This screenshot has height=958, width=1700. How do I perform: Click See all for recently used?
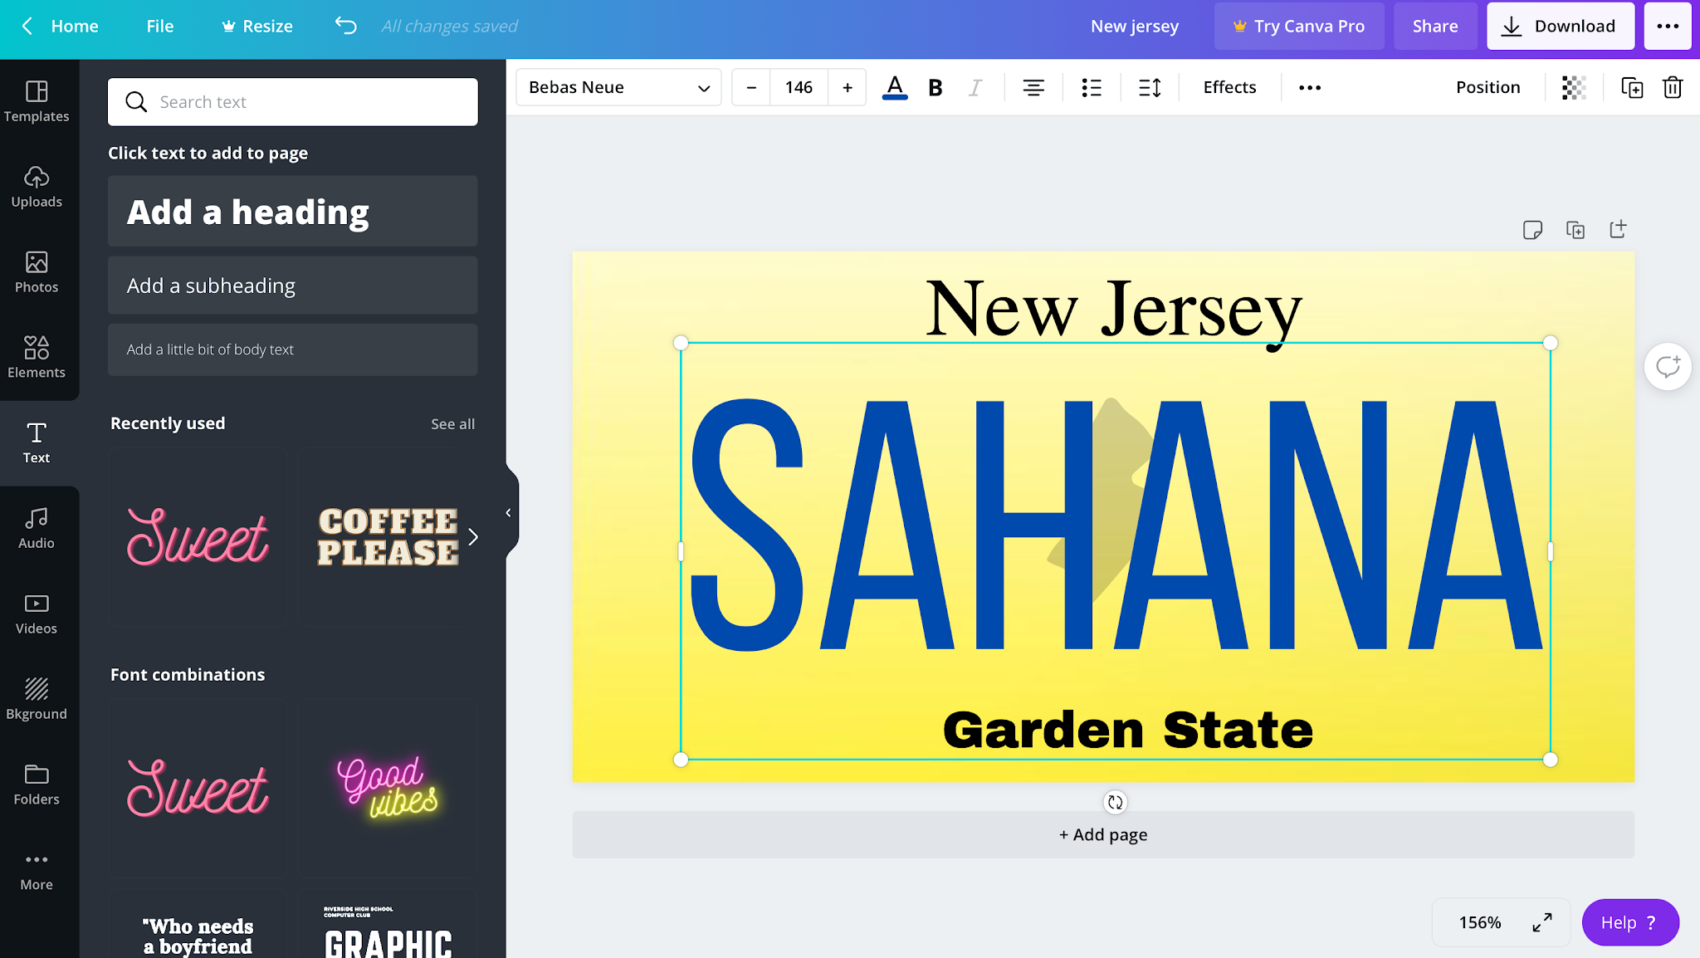(452, 423)
